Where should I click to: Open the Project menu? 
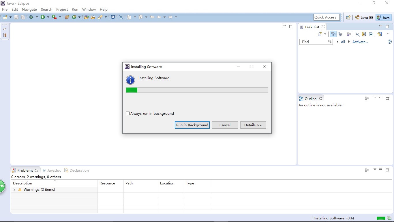point(62,10)
